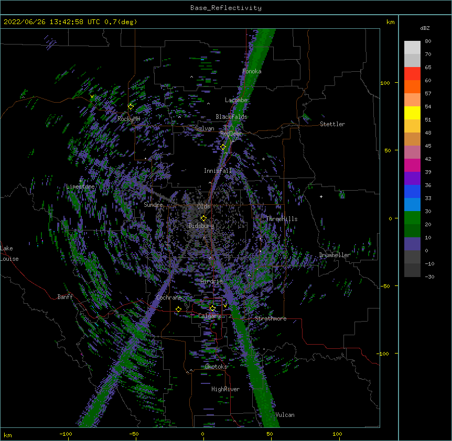Click the yellow diamond marker near RockyMH
This screenshot has width=452, height=441.
click(x=131, y=107)
